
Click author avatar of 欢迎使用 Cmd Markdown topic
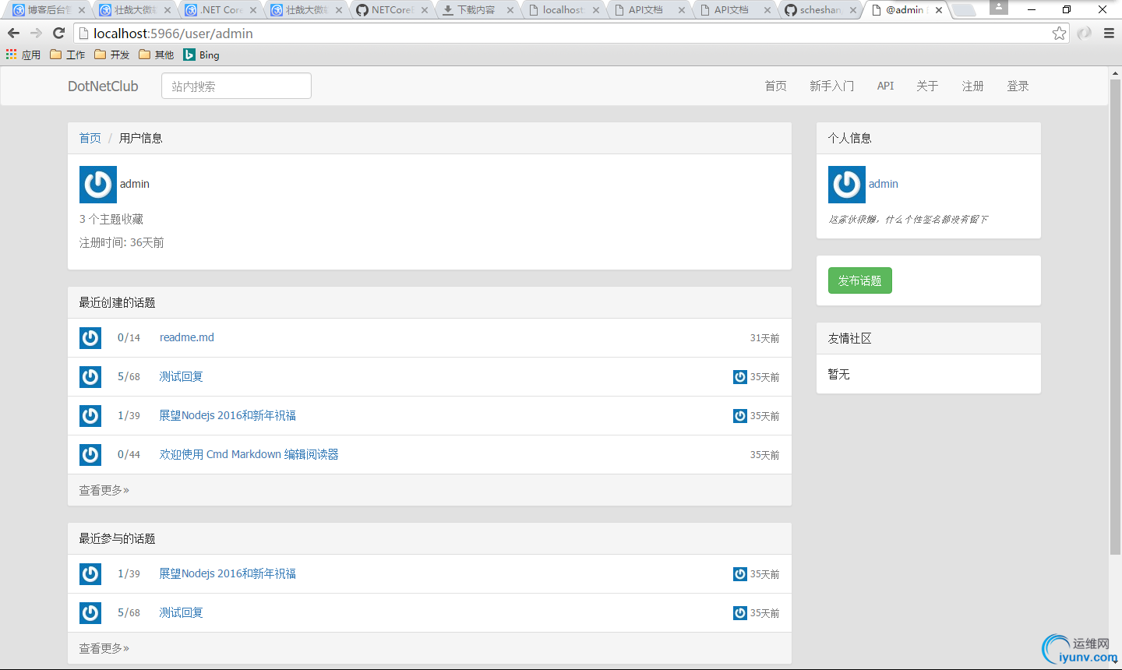coord(90,455)
